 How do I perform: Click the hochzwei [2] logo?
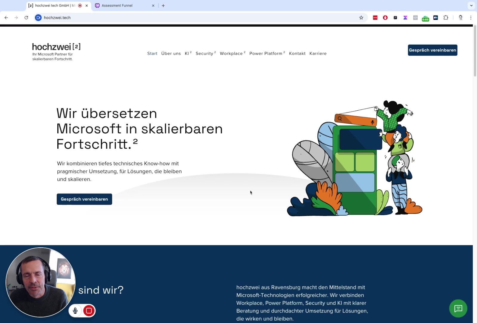tap(56, 47)
